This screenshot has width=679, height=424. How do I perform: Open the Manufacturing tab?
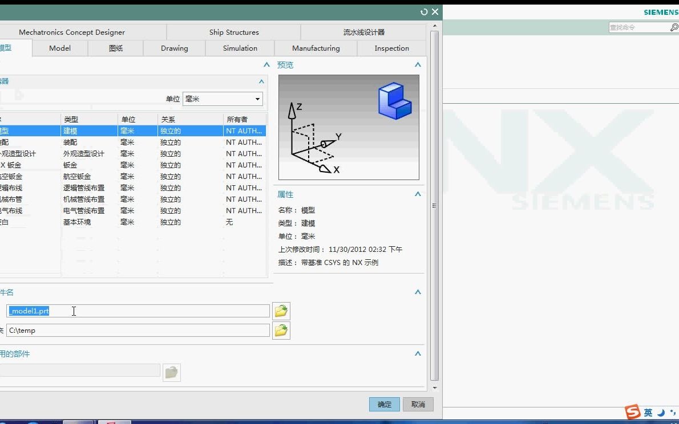coord(316,48)
